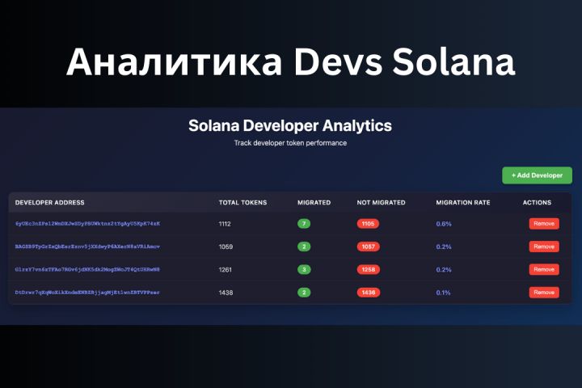Screen dimensions: 582x388
Task: Select the total tokens value 1438
Action: click(226, 293)
